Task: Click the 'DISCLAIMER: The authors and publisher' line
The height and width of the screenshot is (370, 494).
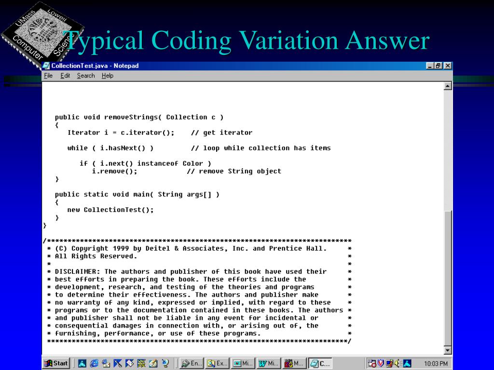Action: pyautogui.click(x=191, y=272)
